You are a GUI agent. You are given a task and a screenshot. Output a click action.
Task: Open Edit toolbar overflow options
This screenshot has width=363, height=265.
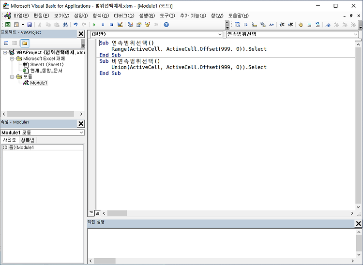click(x=361, y=25)
